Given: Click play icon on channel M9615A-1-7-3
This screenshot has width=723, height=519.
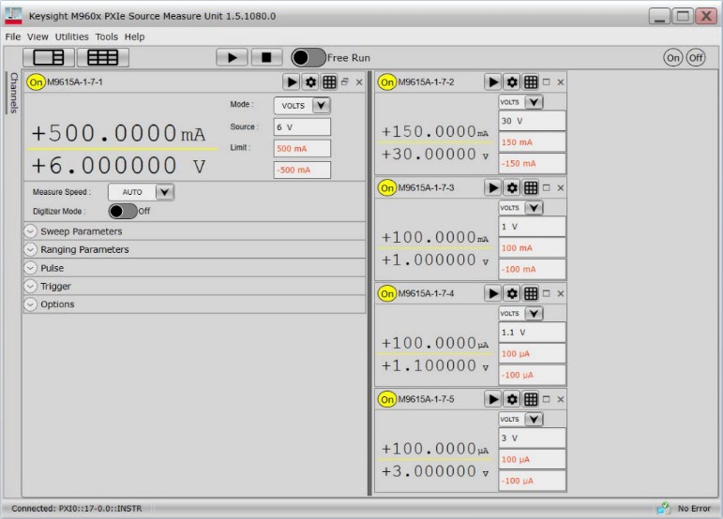Looking at the screenshot, I should click(493, 188).
